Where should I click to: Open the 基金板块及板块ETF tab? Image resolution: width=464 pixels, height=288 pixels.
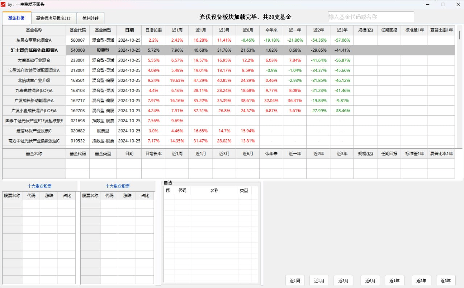pos(54,18)
